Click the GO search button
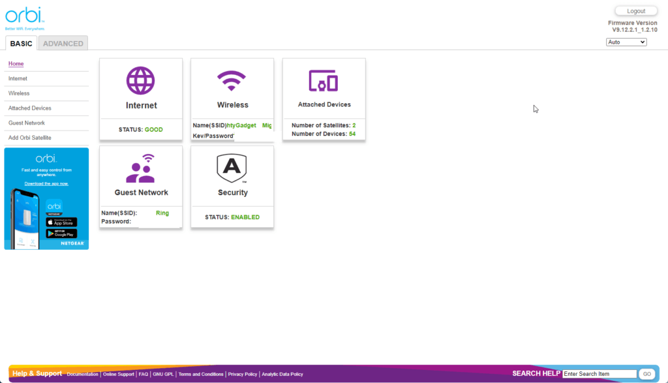Screen dimensions: 668x383 click(x=646, y=374)
